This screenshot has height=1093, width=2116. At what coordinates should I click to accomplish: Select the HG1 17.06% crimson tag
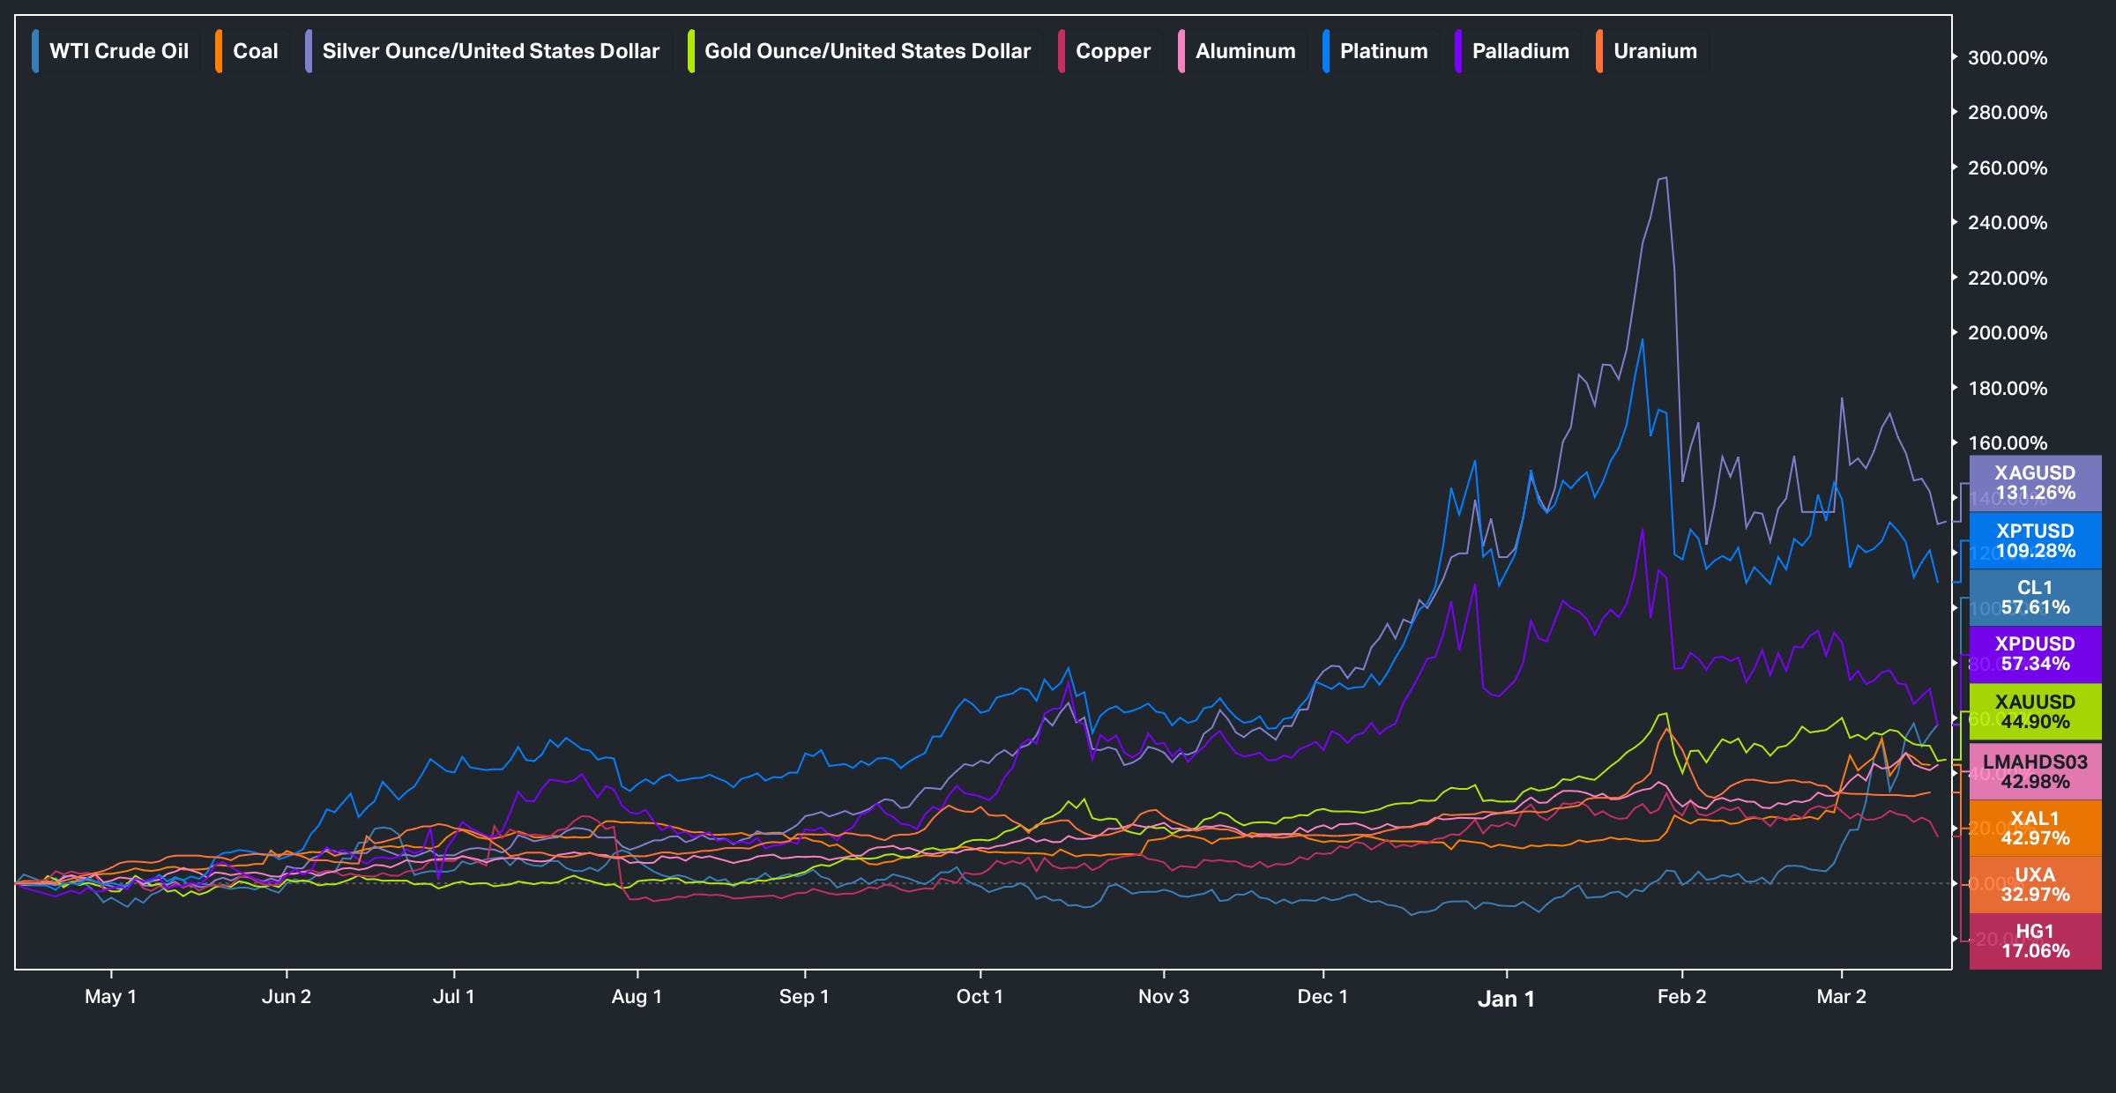[2035, 941]
